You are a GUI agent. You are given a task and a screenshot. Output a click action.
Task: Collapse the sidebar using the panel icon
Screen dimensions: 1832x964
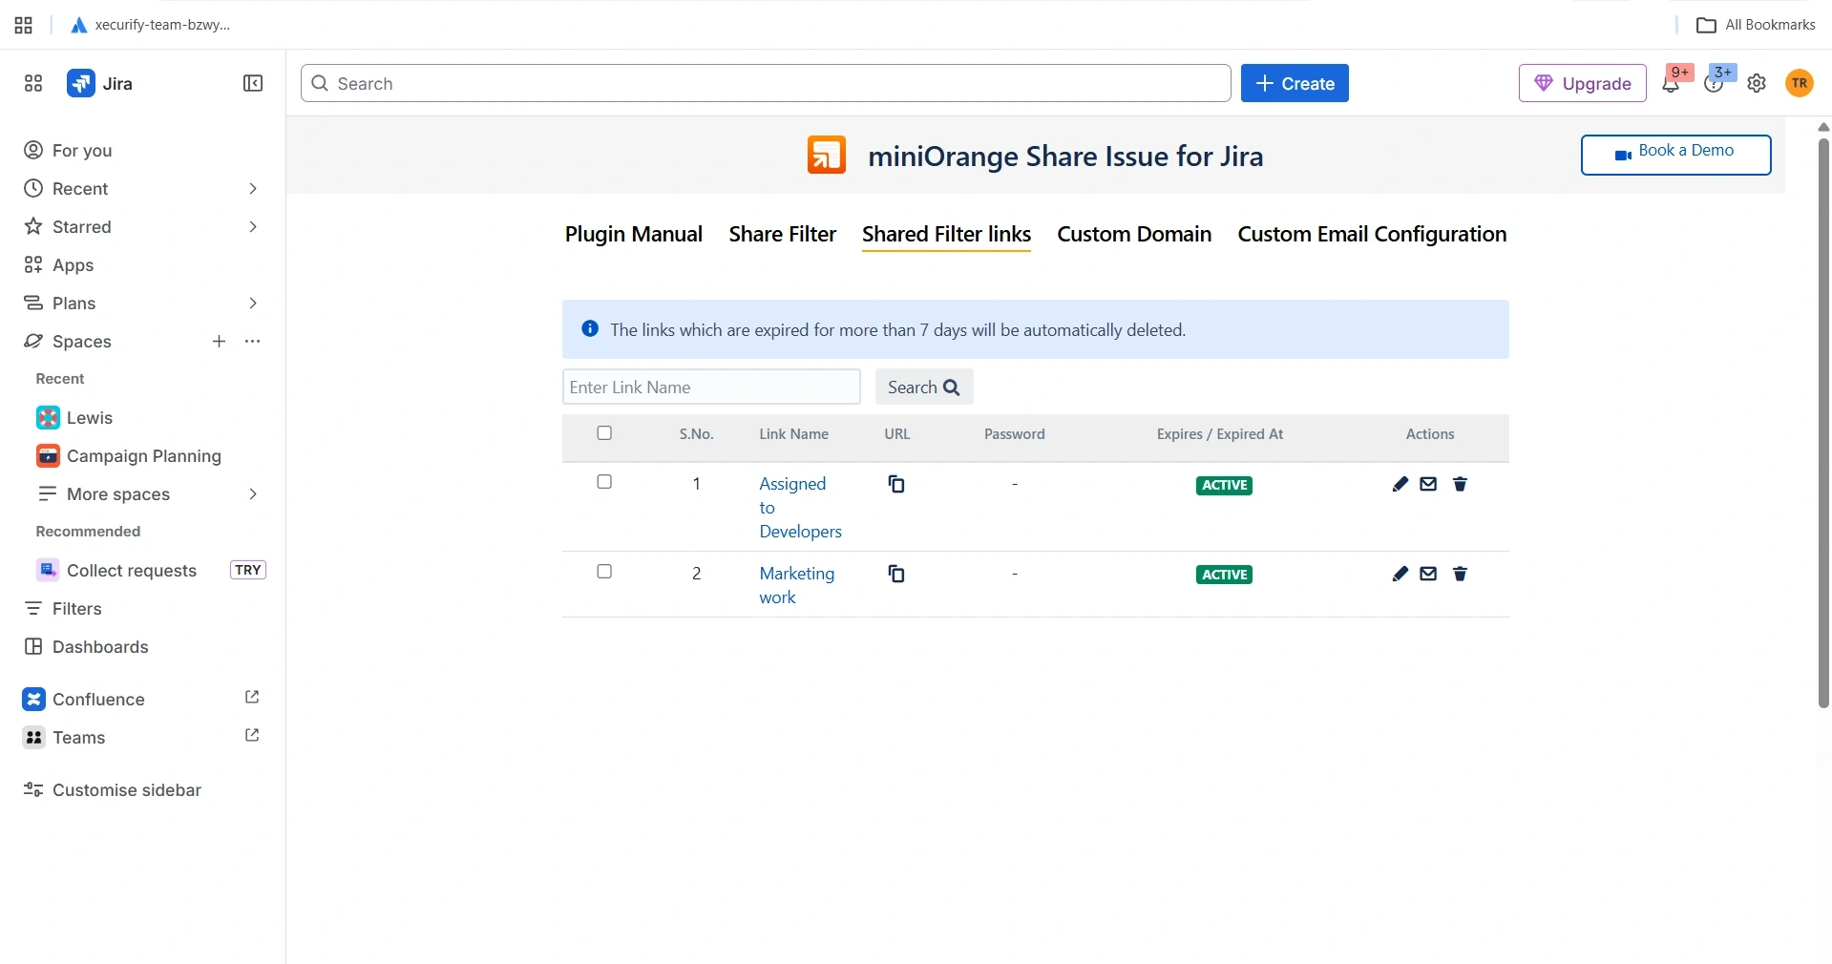[x=253, y=84]
